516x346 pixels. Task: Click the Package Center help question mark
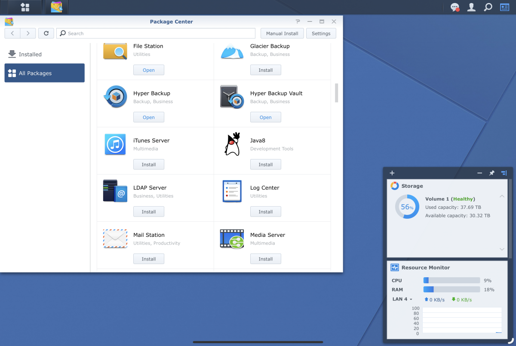298,21
